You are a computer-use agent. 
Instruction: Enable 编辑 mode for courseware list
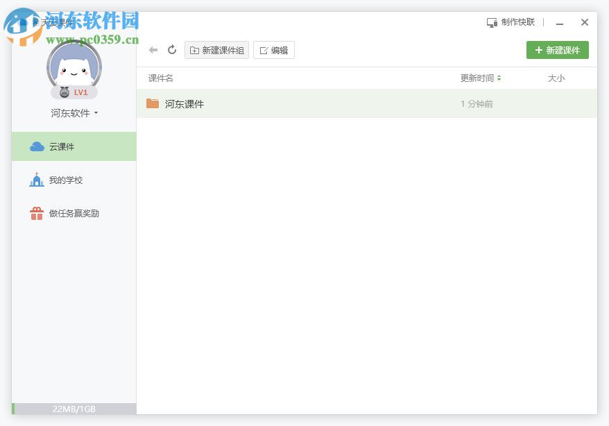click(x=274, y=49)
